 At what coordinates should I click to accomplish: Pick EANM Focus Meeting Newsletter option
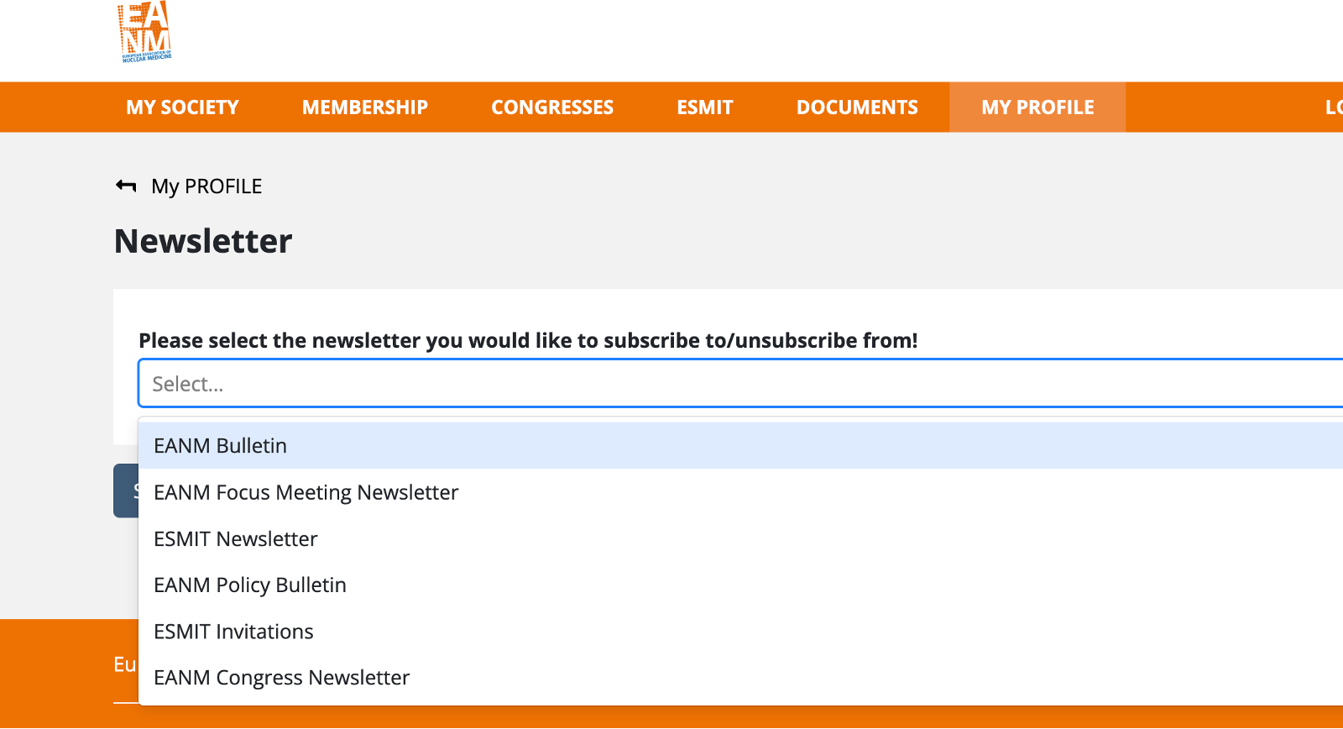(306, 492)
